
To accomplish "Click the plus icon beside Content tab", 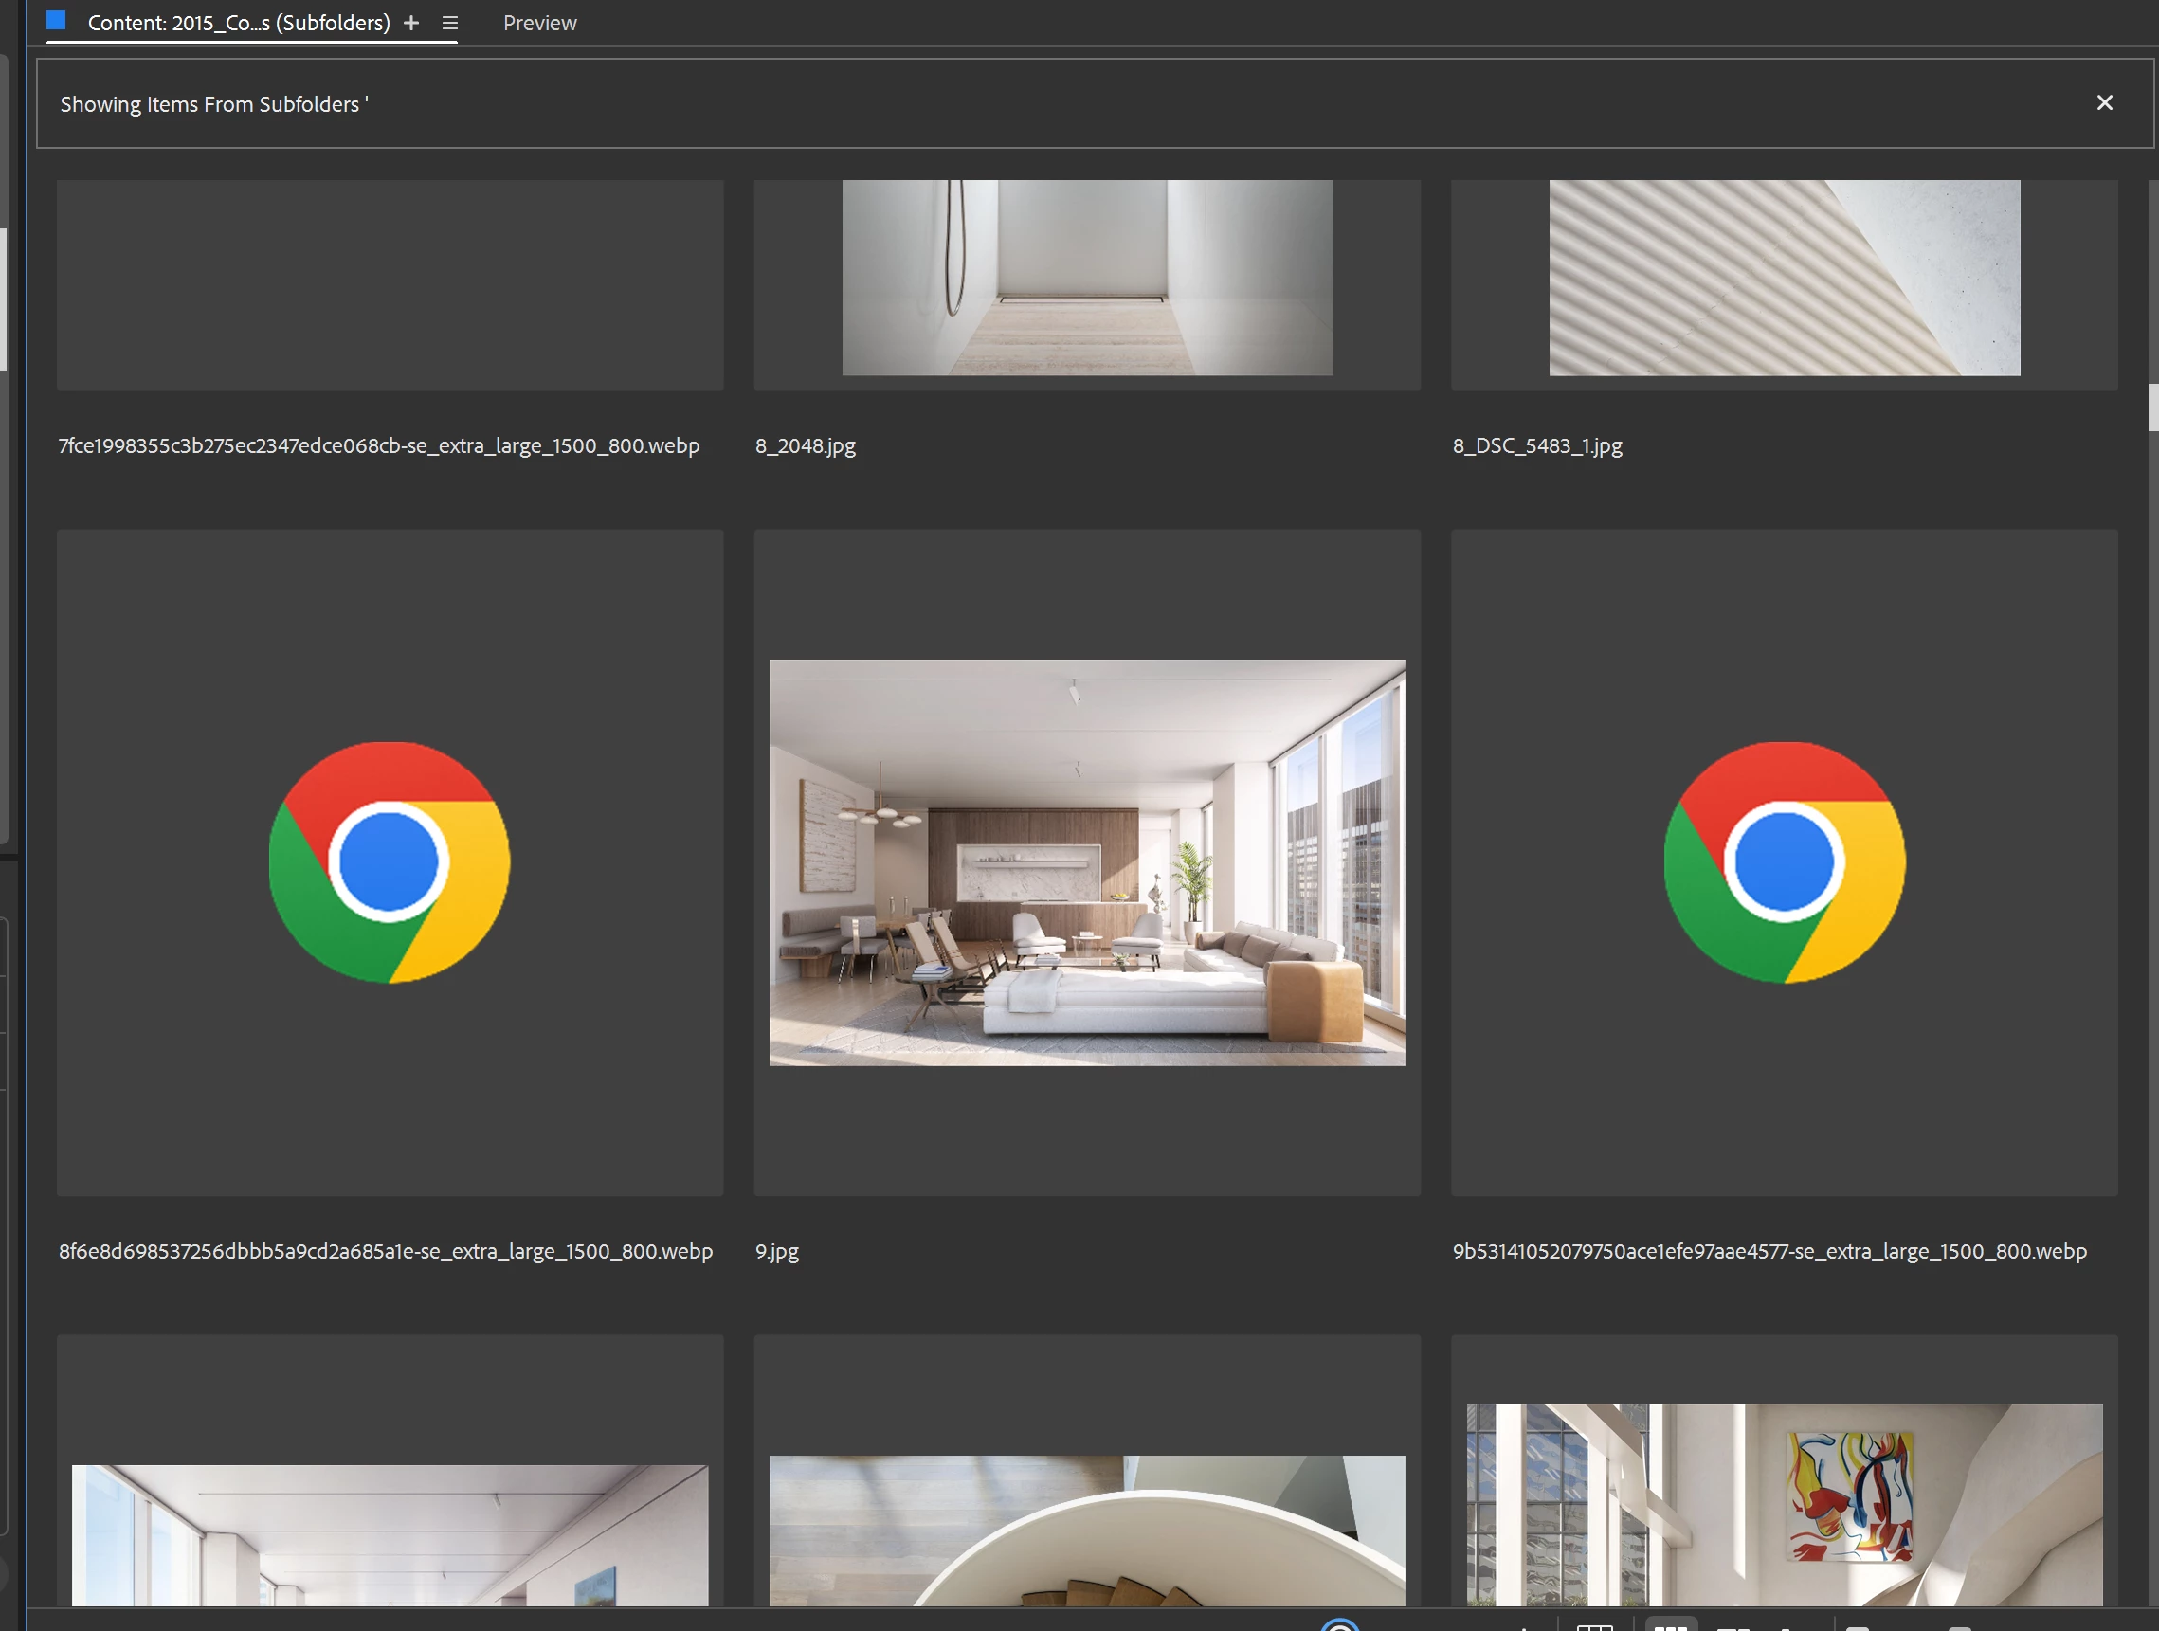I will pyautogui.click(x=411, y=23).
